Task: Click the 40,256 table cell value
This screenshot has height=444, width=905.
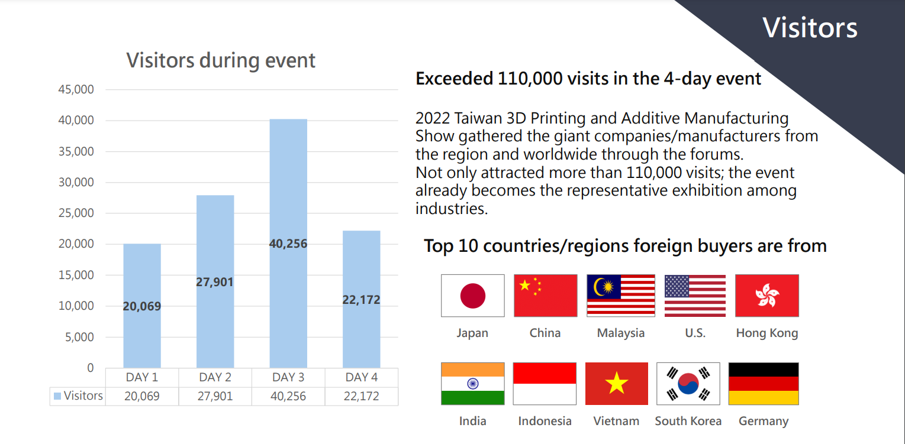Action: coord(288,396)
